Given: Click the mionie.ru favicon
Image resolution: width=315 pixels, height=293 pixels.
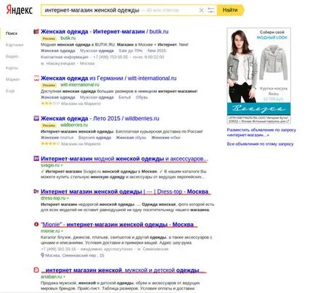Looking at the screenshot, I should tap(36, 224).
